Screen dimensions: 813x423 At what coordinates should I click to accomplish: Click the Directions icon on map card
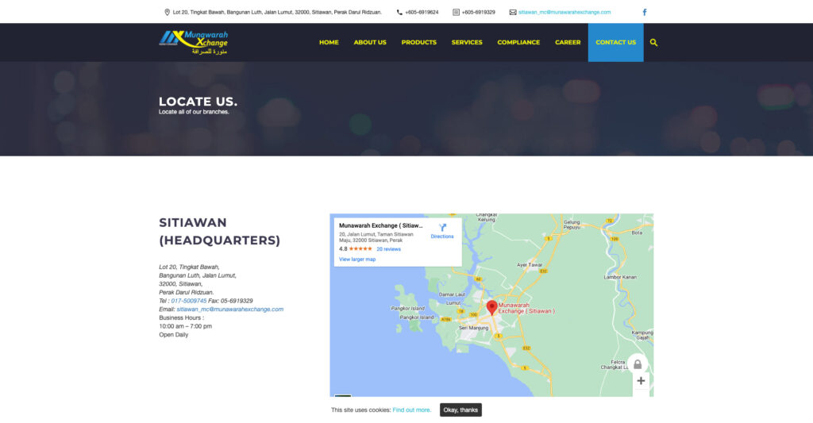(442, 228)
